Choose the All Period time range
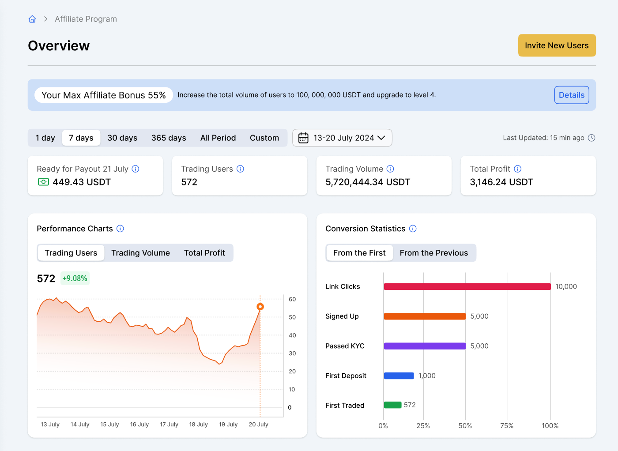 click(218, 138)
